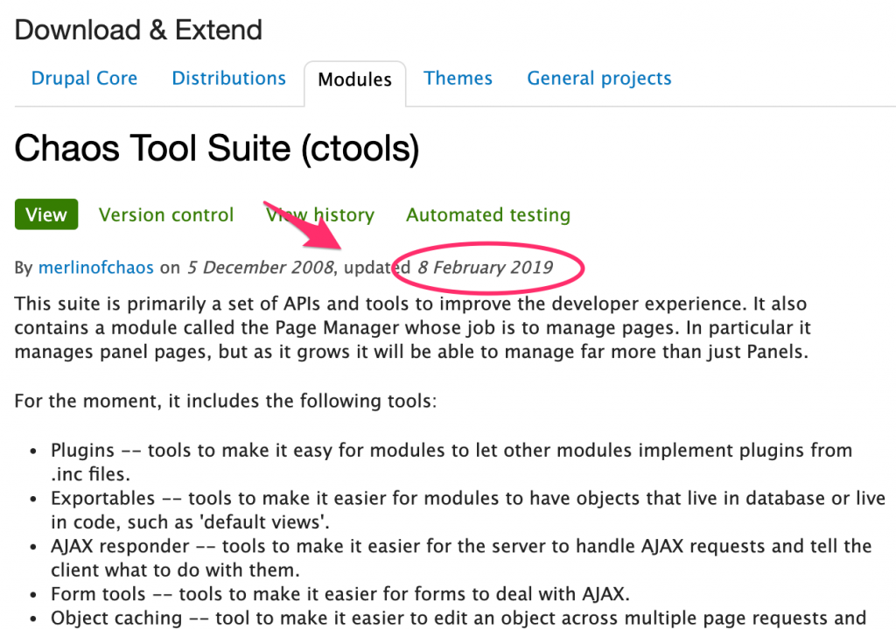Click the Plugins bullet item
The height and width of the screenshot is (630, 896).
tap(451, 462)
